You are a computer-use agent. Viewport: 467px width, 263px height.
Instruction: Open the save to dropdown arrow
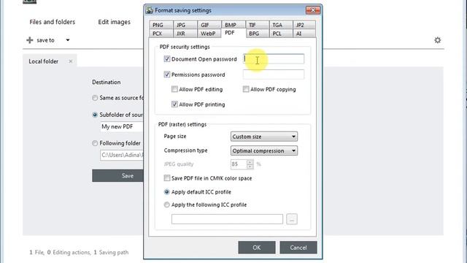point(68,40)
